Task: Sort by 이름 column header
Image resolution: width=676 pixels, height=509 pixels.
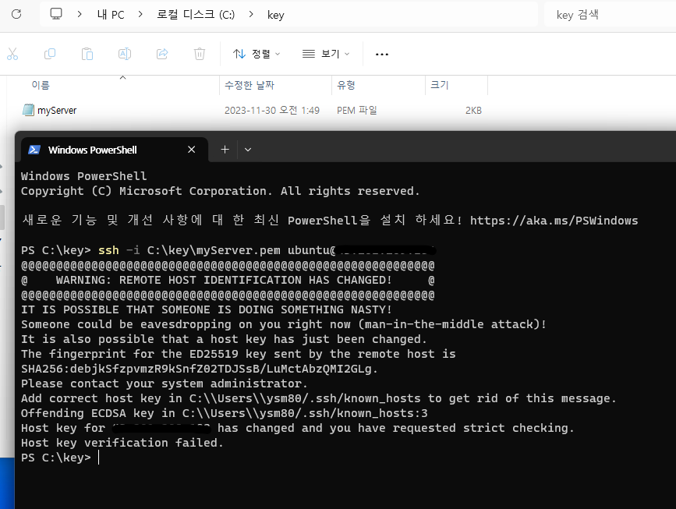Action: click(x=41, y=85)
